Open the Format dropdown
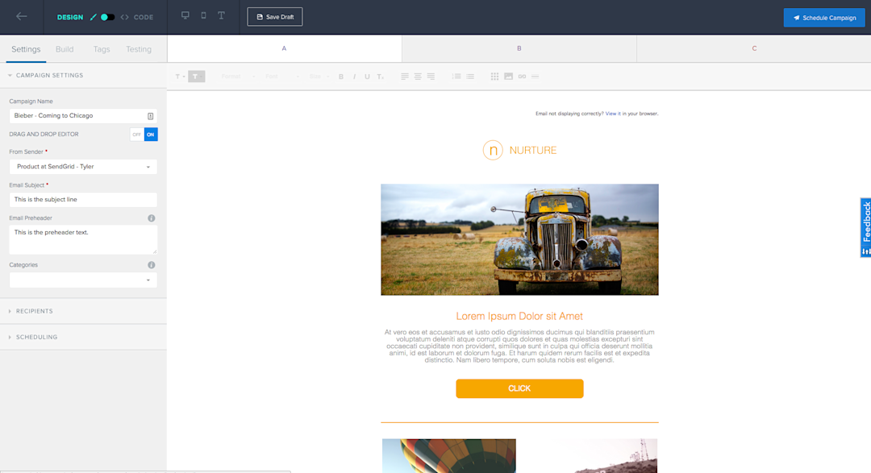Image resolution: width=871 pixels, height=473 pixels. (x=238, y=77)
